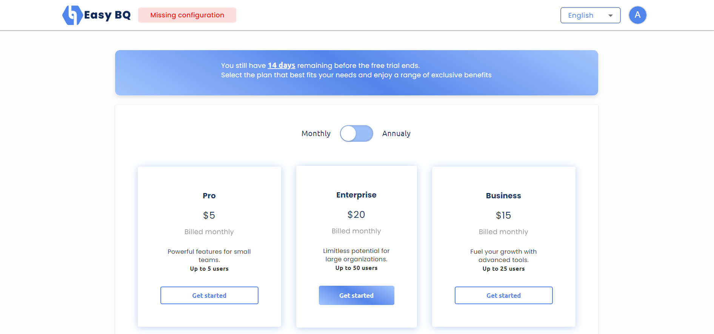Click the Missing configuration badge
The image size is (714, 334).
point(187,15)
